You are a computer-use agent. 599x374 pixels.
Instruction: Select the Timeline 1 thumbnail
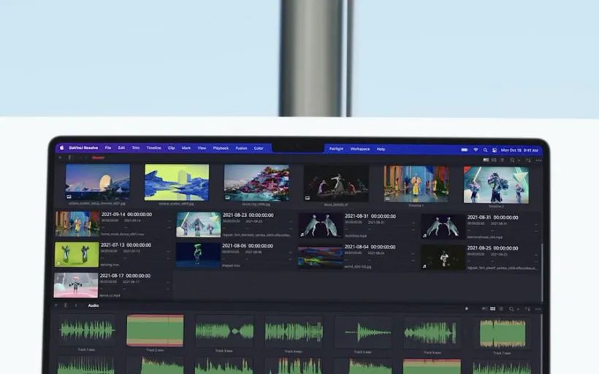click(x=416, y=183)
